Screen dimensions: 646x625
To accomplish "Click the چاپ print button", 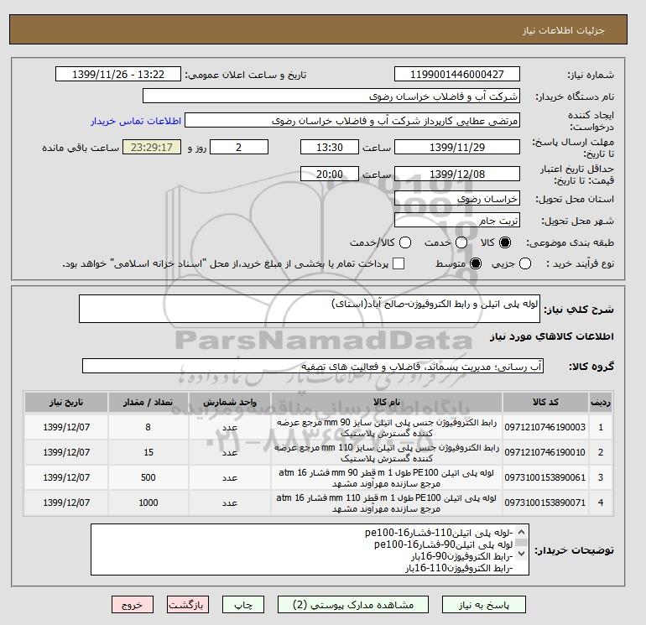I will coord(243,605).
